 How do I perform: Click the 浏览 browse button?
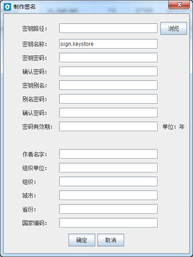[174, 28]
